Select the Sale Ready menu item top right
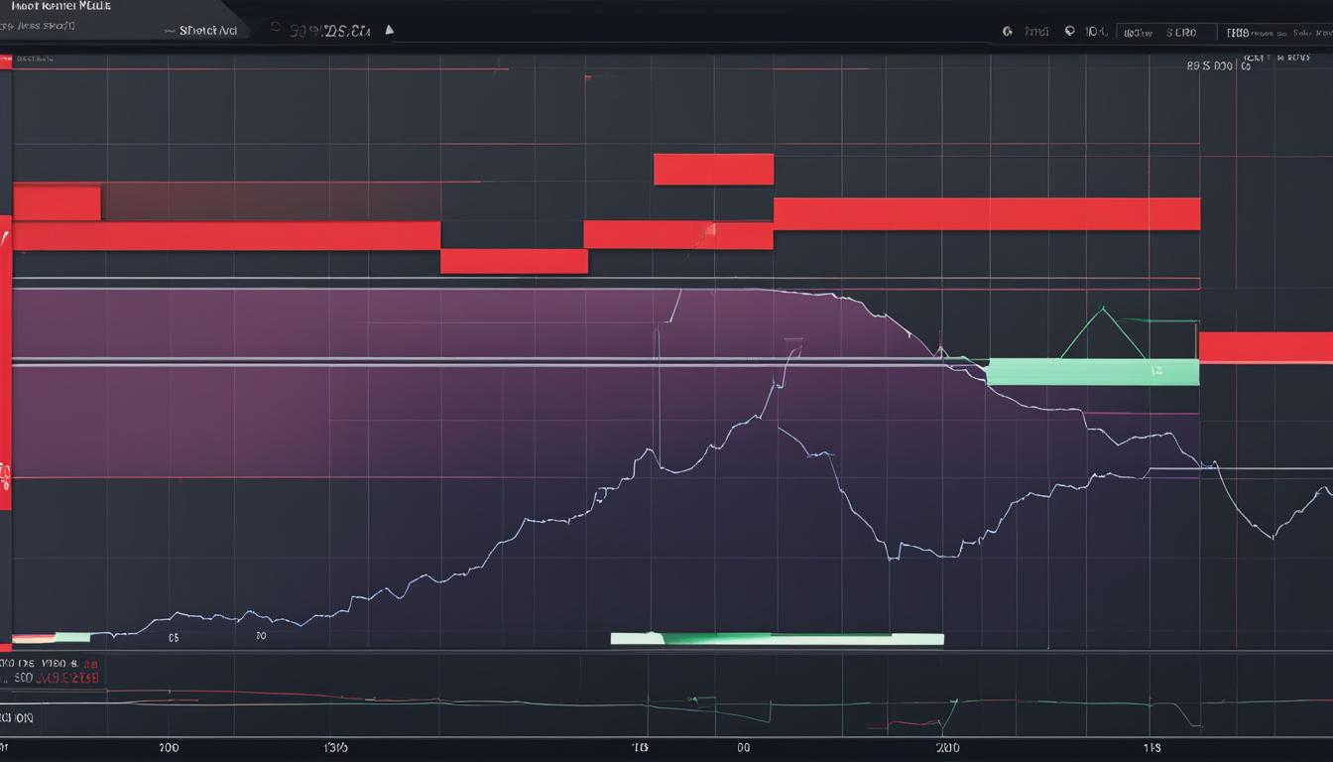 (1302, 31)
